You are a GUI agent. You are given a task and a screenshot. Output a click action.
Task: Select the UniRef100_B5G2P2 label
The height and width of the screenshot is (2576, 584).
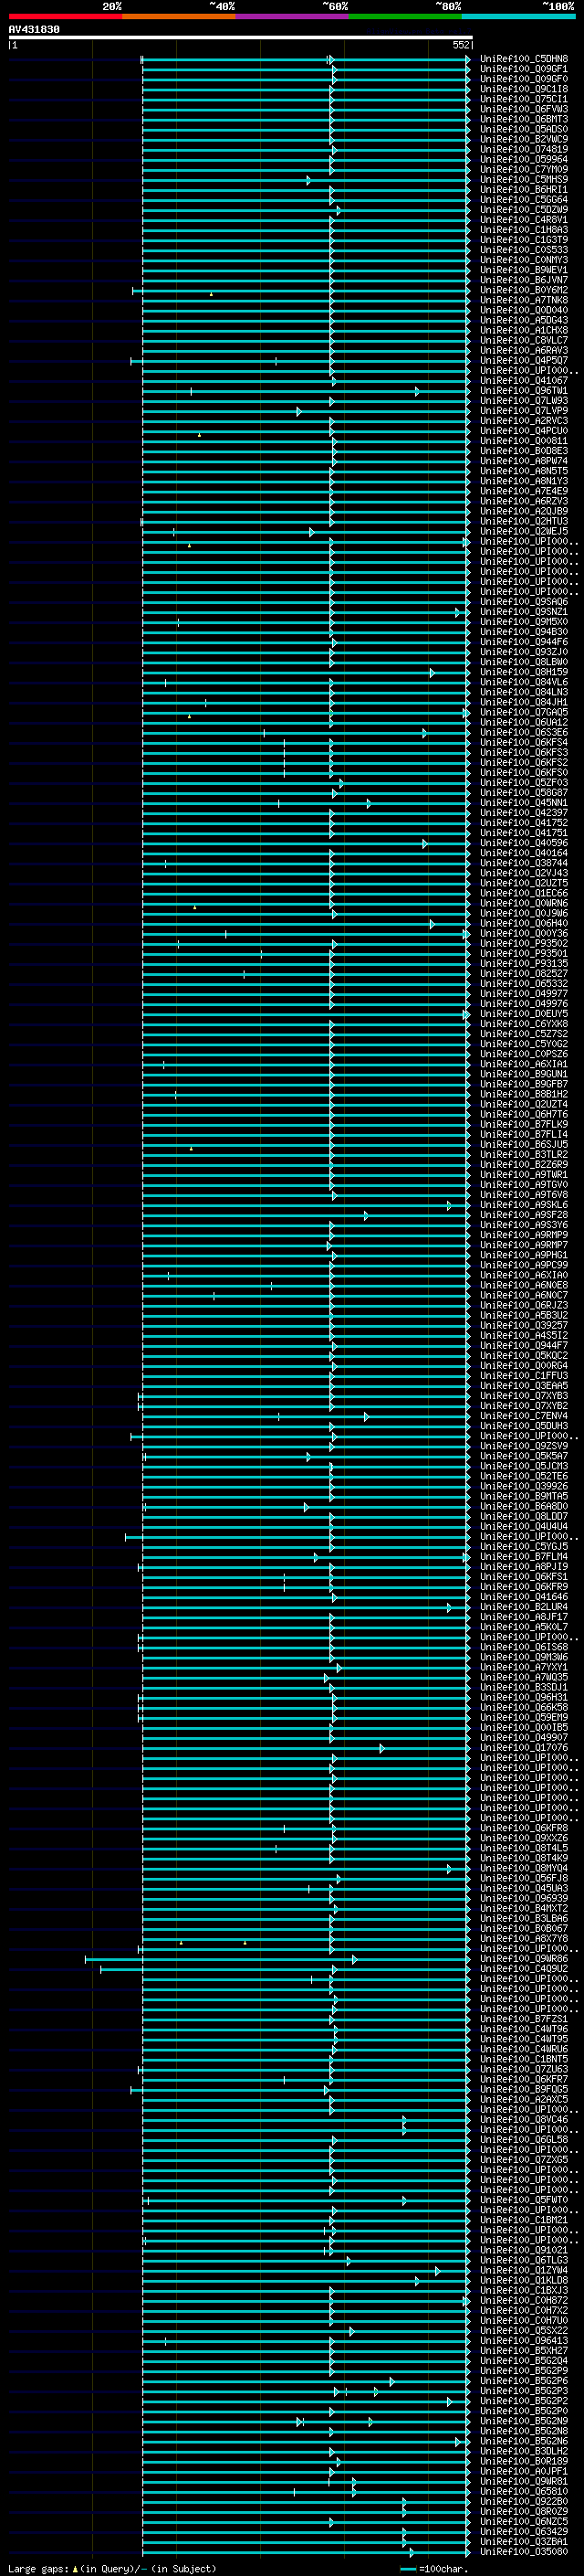click(x=524, y=2401)
